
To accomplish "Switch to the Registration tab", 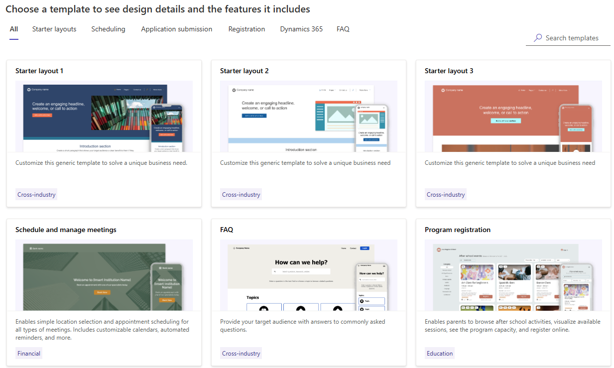I will click(x=246, y=29).
